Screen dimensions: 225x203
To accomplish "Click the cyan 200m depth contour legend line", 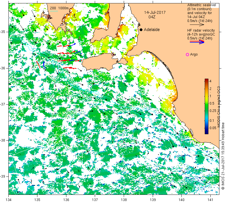I will (x=54, y=11).
